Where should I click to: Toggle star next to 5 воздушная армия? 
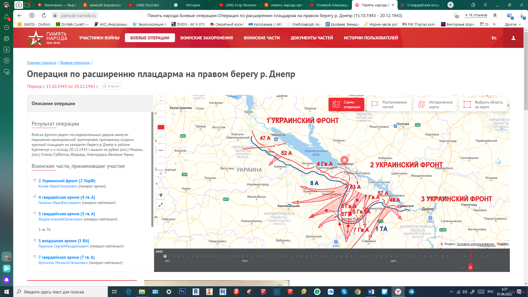[x=35, y=240]
